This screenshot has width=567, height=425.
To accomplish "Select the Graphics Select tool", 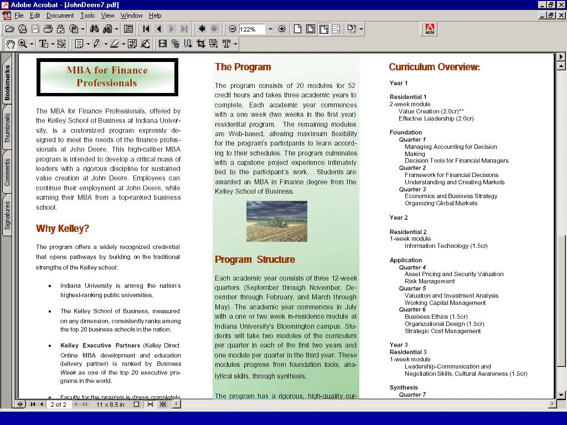I will coord(61,44).
